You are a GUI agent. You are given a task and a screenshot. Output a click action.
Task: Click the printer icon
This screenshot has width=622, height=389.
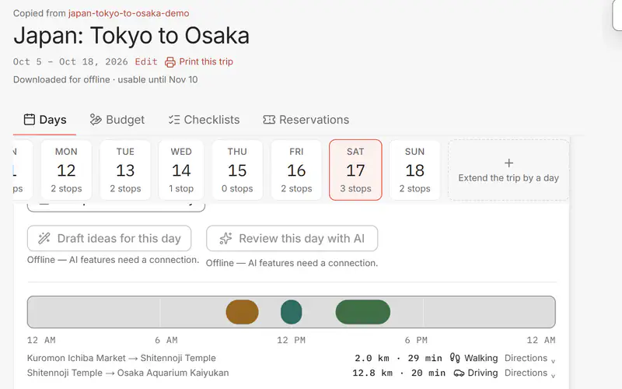click(x=170, y=62)
